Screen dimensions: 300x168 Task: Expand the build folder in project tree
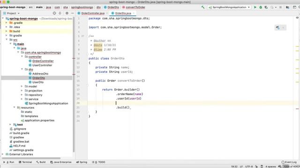coord(7,31)
